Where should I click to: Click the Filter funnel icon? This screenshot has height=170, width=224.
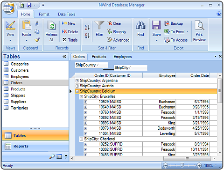99,25
